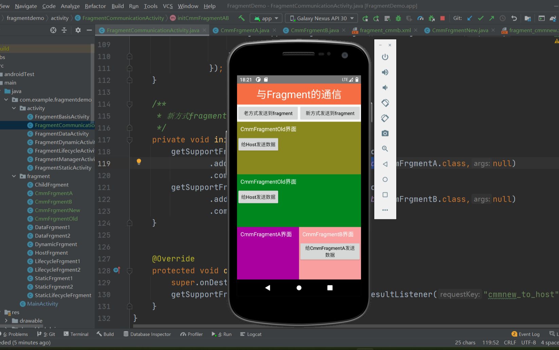Expand the drawable folder
Screen dimensions: 559x350
point(6,321)
